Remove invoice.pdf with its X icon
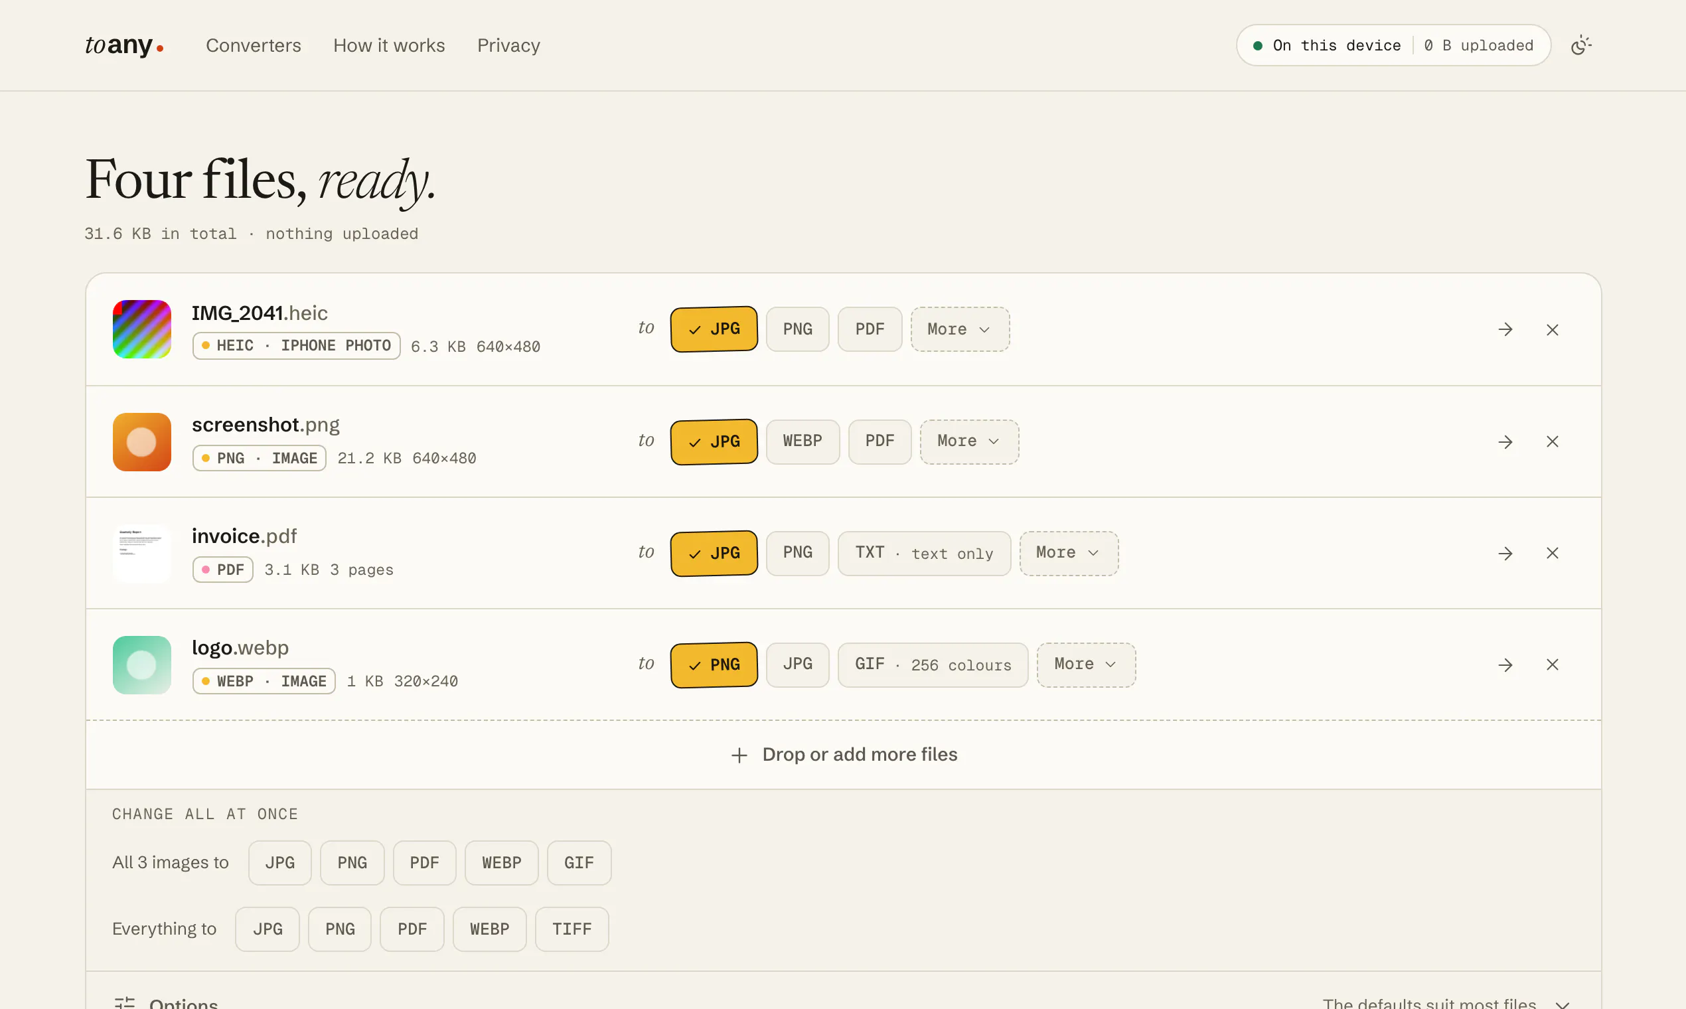The width and height of the screenshot is (1686, 1009). tap(1552, 554)
